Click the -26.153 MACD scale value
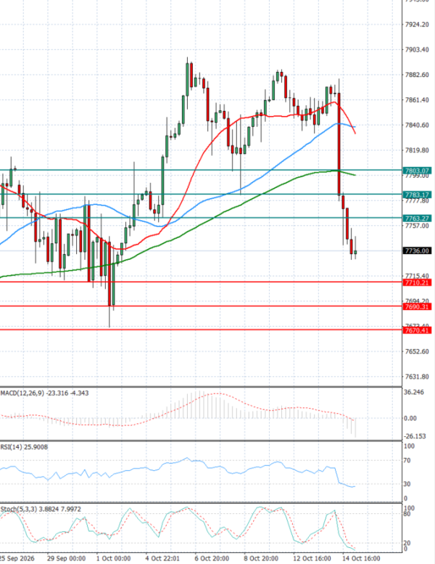Image resolution: width=435 pixels, height=564 pixels. point(415,436)
